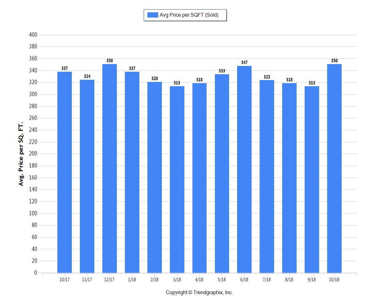
Task: Click the 333 label above 5/18
Action: click(222, 70)
